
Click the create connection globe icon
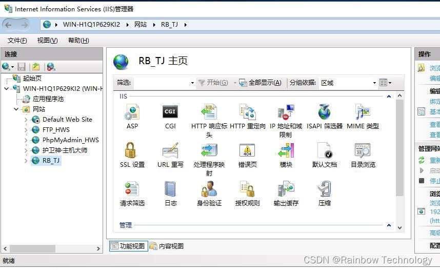point(6,67)
